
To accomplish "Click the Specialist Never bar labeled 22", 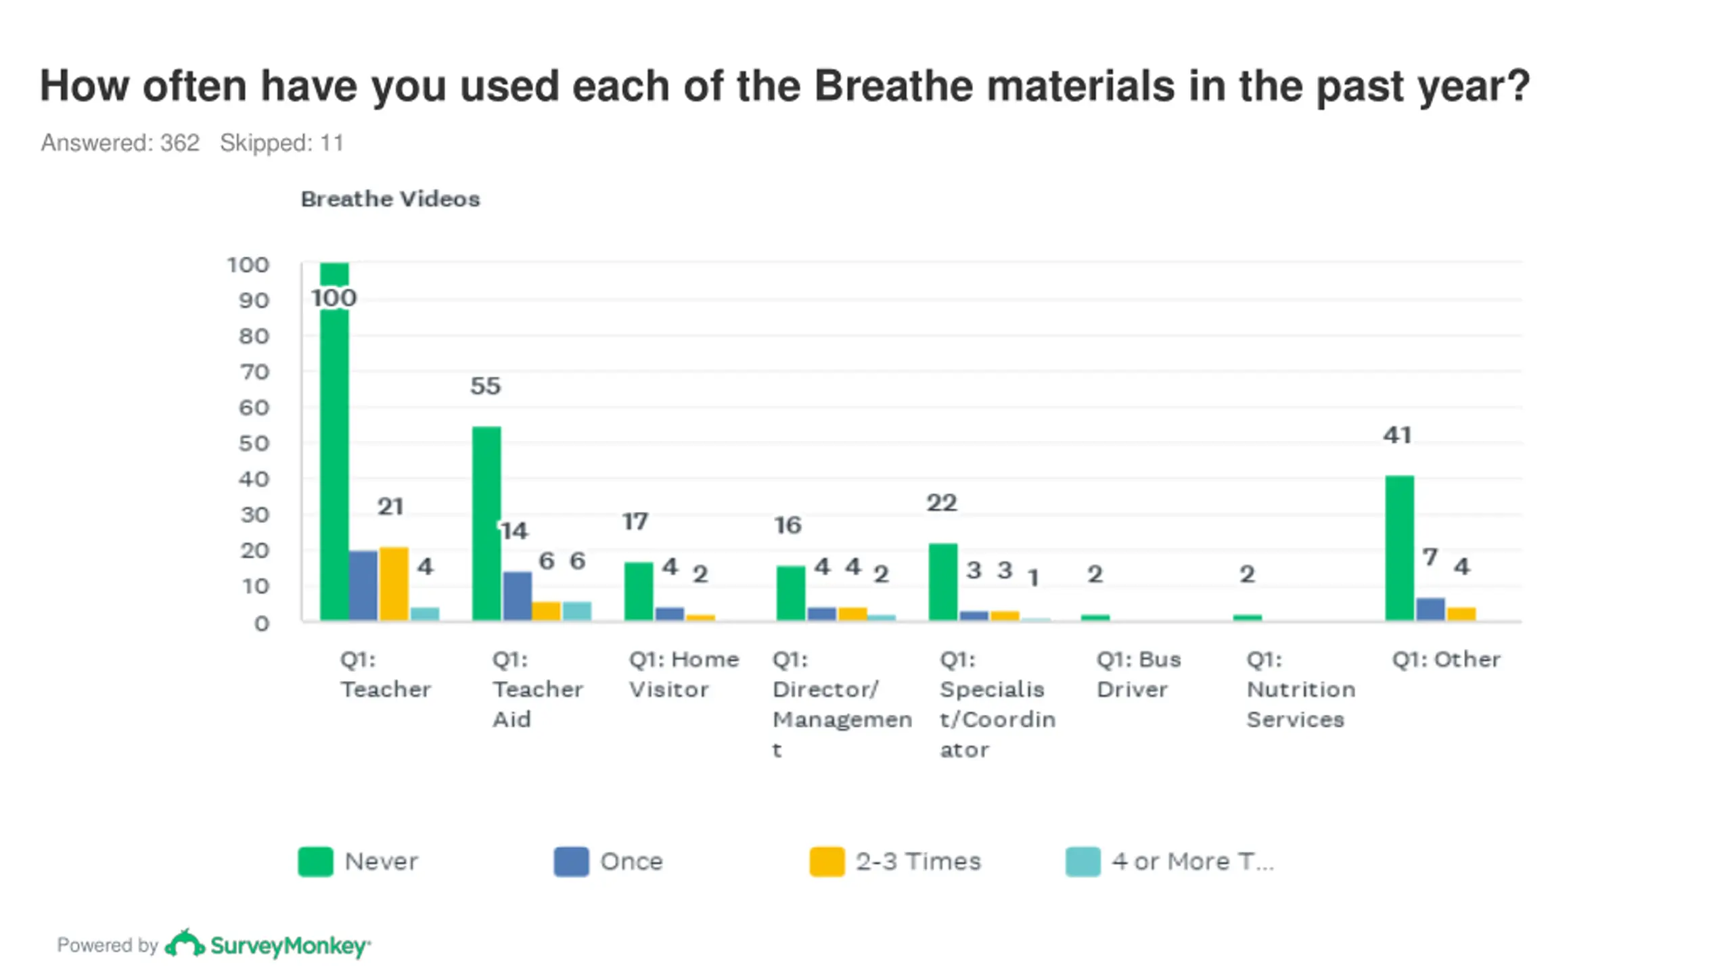I will point(943,582).
